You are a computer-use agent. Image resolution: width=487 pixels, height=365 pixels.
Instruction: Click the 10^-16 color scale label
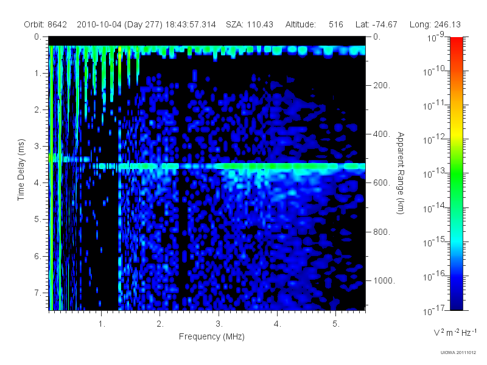pos(435,276)
